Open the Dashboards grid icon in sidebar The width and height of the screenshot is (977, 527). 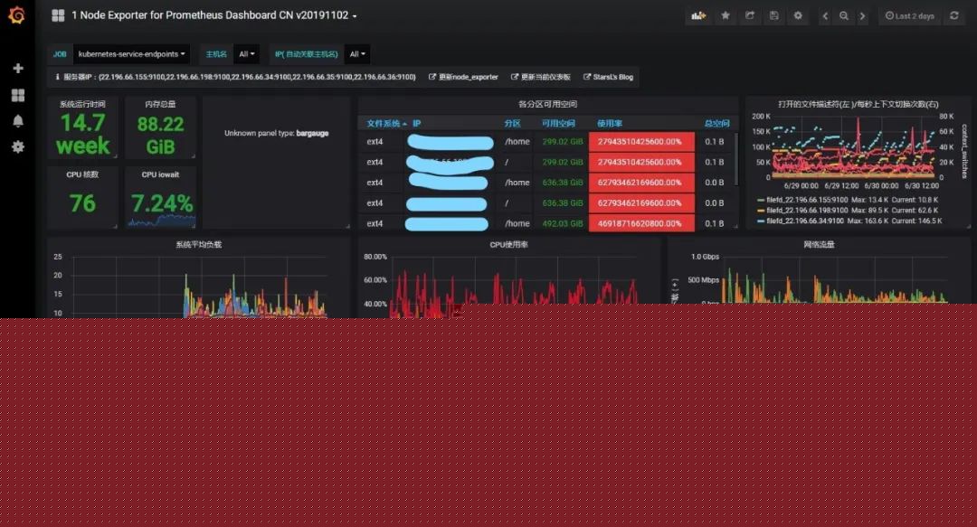pyautogui.click(x=18, y=95)
